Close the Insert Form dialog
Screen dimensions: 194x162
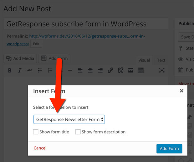(181, 91)
